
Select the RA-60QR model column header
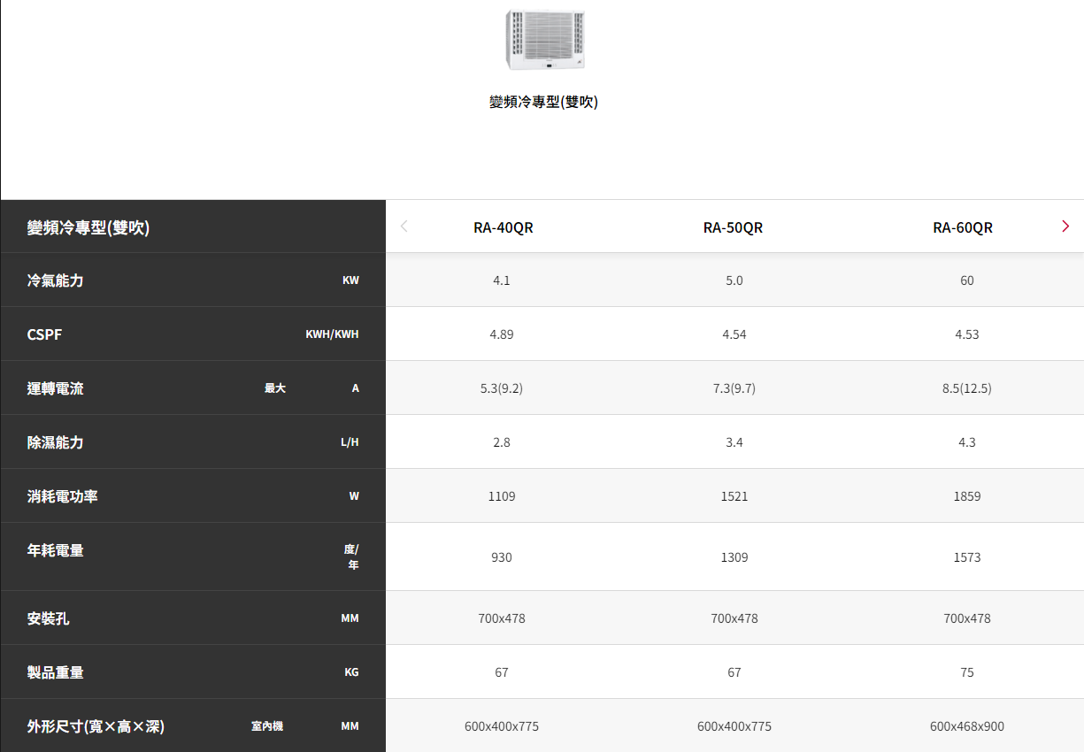click(962, 227)
